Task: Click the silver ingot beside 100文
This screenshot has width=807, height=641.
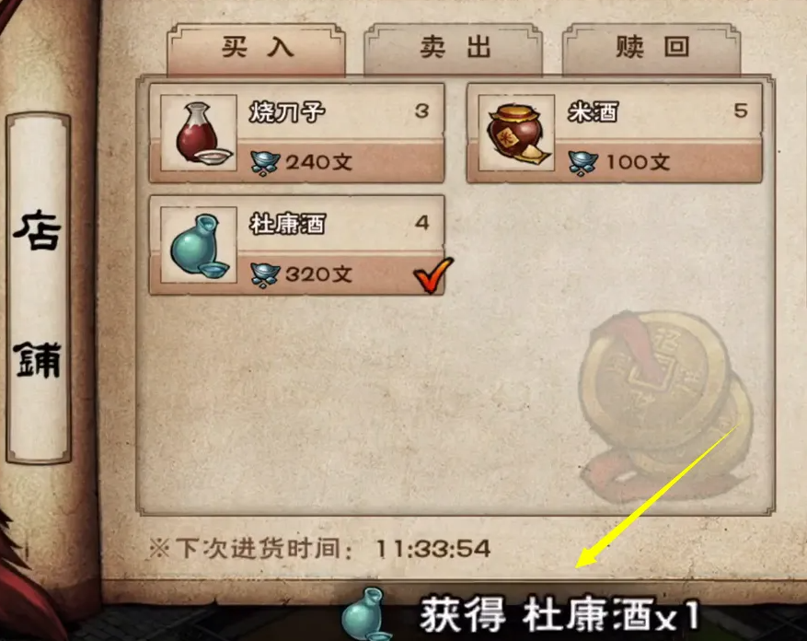Action: click(582, 163)
